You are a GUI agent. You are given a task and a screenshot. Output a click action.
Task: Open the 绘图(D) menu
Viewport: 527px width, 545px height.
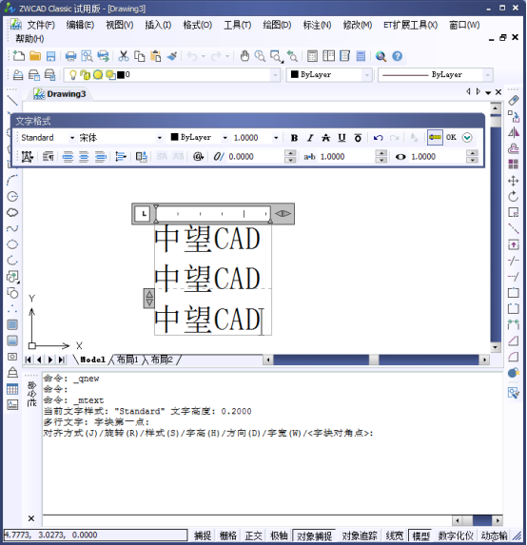pos(277,25)
